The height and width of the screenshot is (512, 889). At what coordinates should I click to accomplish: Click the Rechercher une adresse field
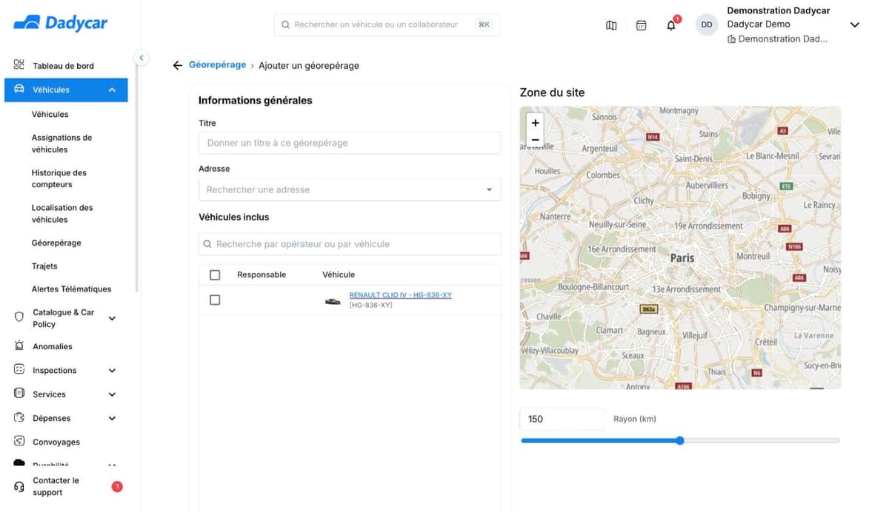[x=350, y=189]
